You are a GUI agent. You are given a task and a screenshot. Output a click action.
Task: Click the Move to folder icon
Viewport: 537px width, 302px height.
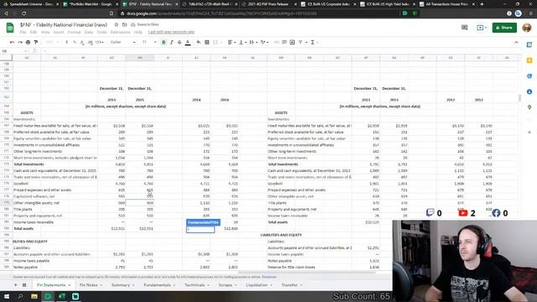tap(125, 24)
